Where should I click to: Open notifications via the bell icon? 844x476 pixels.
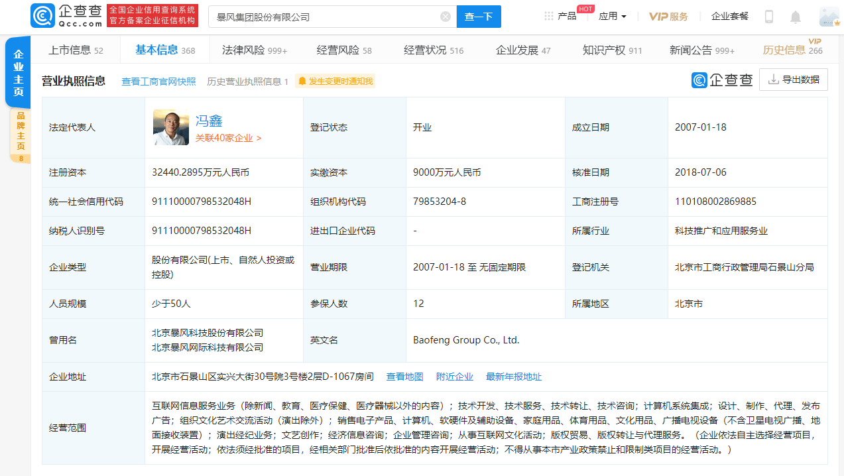tap(796, 16)
